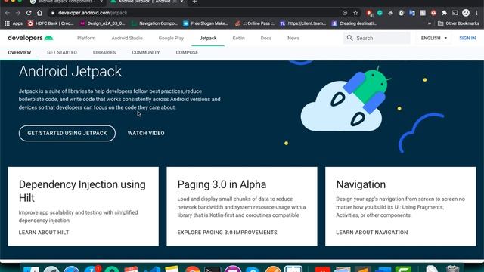This screenshot has height=272, width=484.
Task: Open the Chrome profile avatar
Action: 466,13
